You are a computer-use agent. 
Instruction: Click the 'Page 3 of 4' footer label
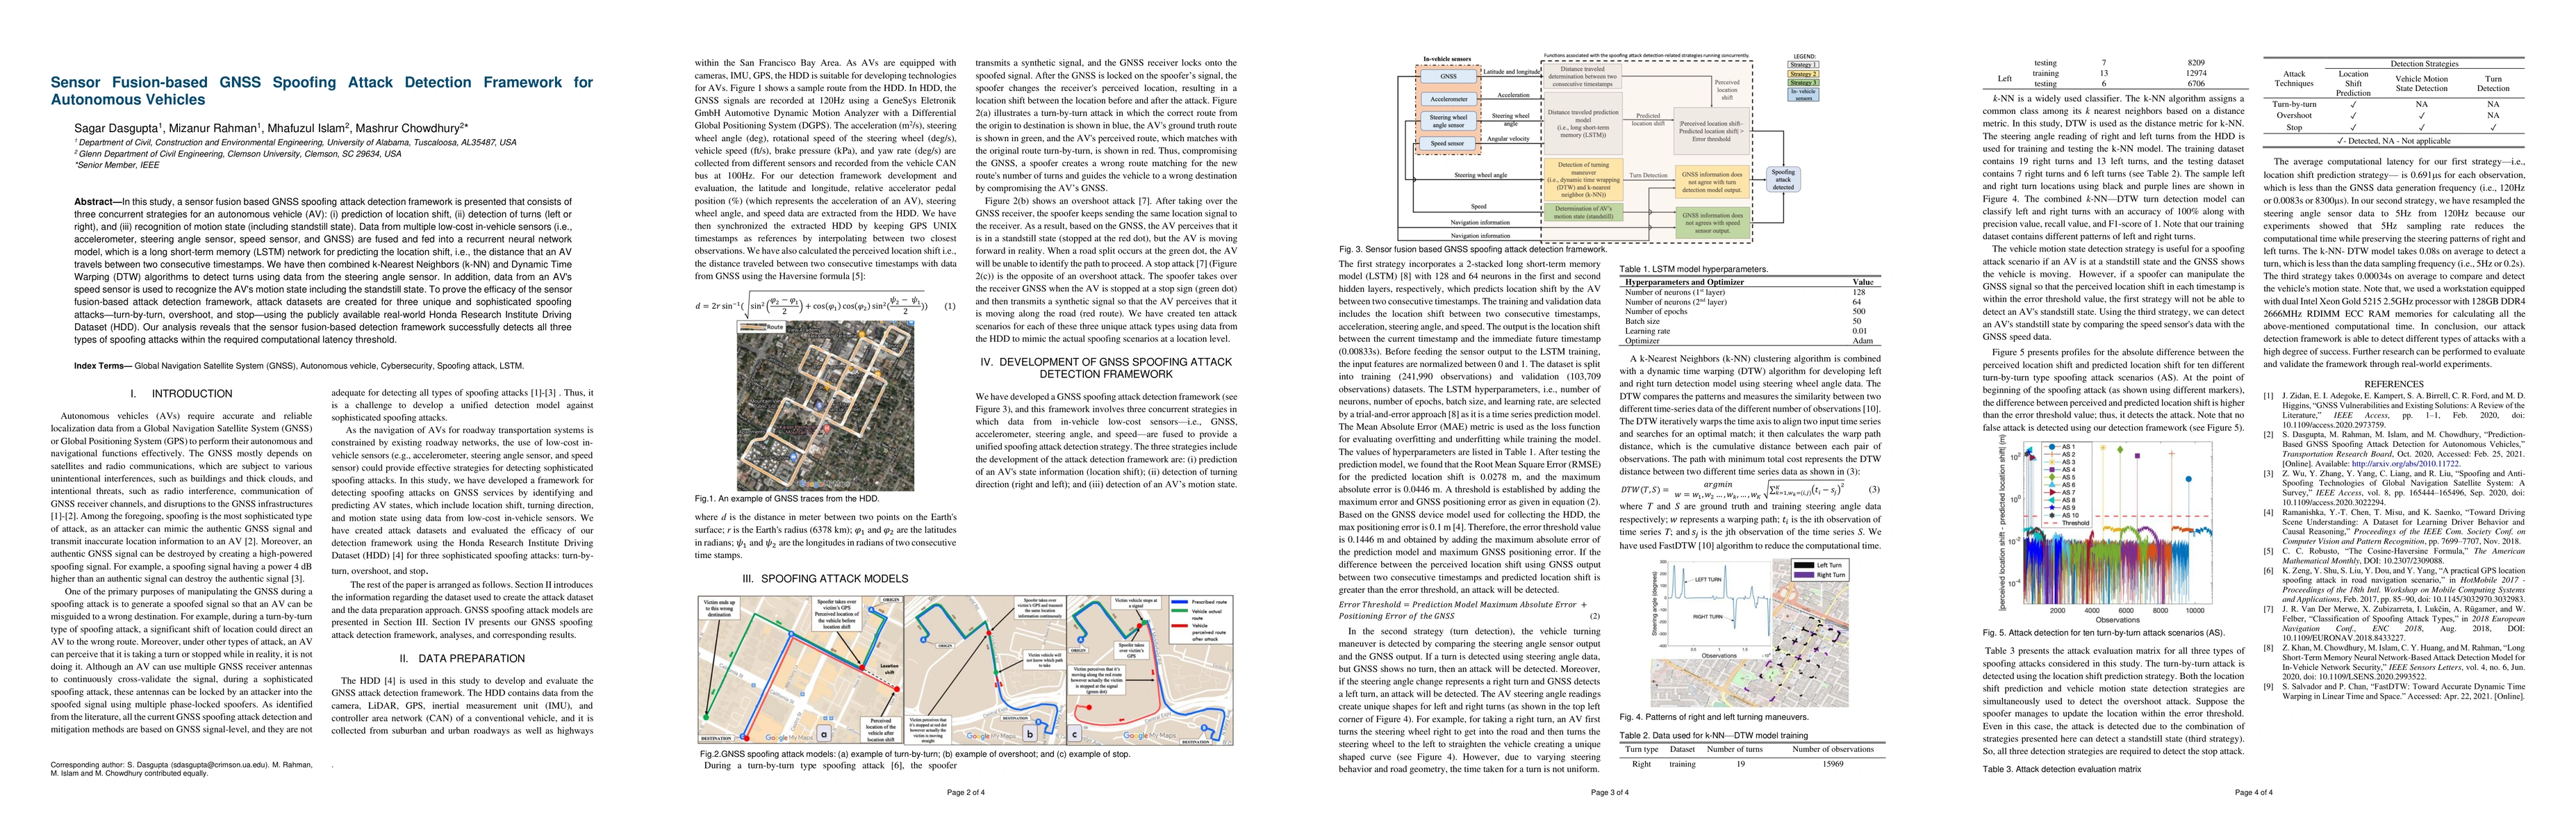click(1609, 792)
